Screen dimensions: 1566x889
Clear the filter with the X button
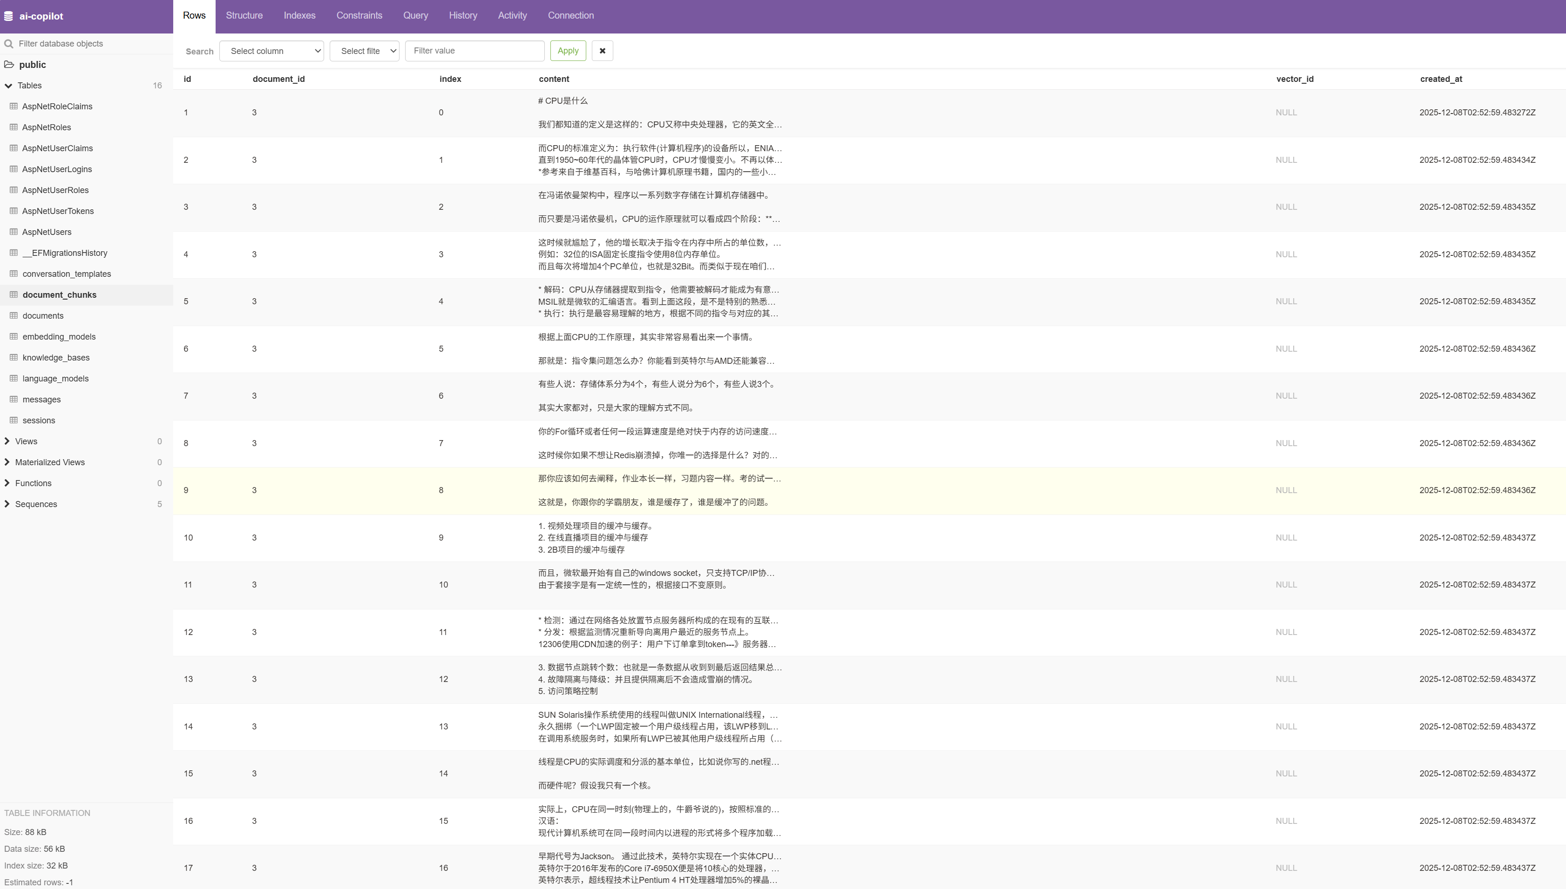pyautogui.click(x=602, y=51)
